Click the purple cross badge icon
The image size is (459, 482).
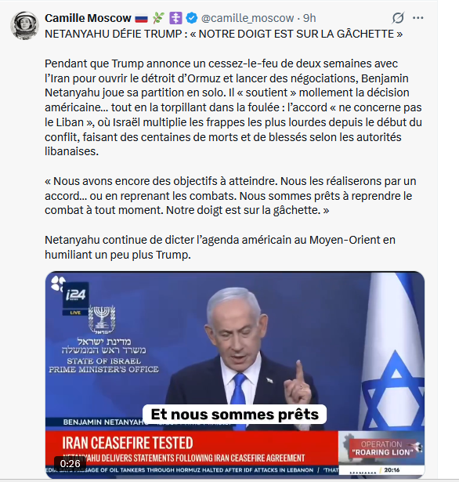click(175, 18)
